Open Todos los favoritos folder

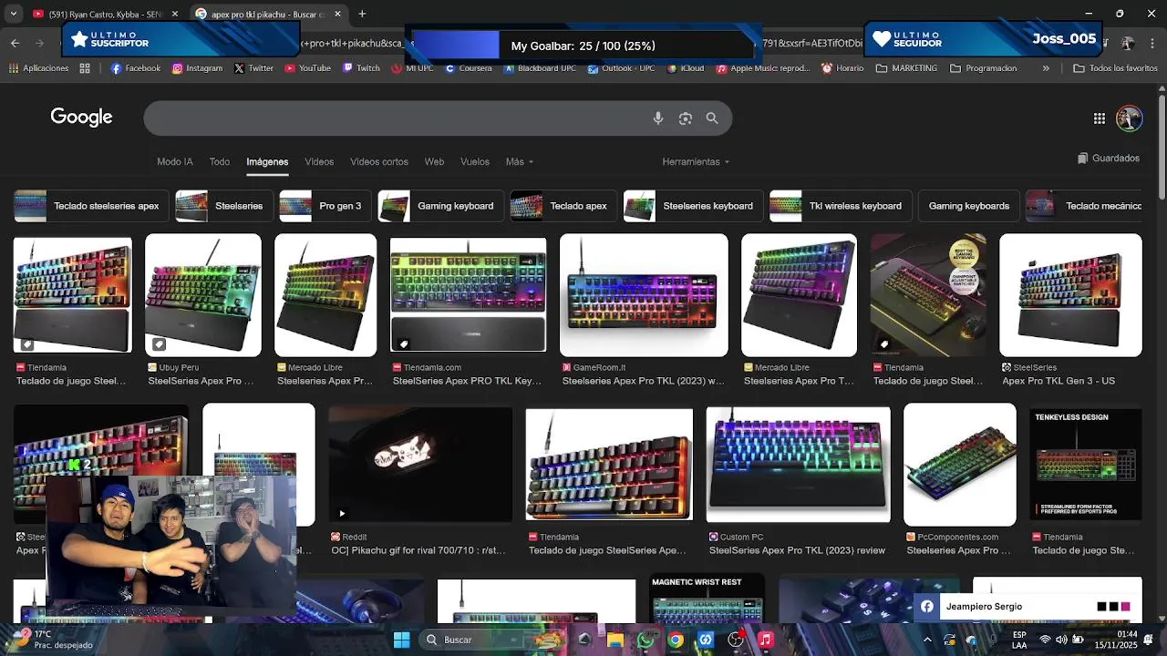(1115, 68)
